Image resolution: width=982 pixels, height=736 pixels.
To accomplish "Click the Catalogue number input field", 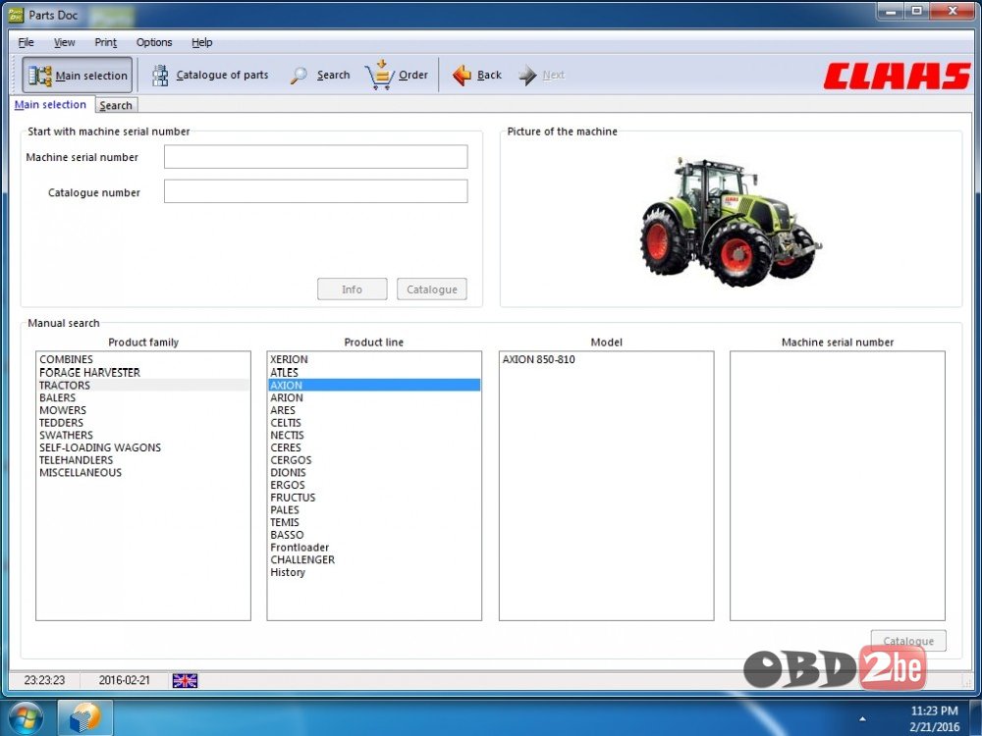I will point(315,191).
